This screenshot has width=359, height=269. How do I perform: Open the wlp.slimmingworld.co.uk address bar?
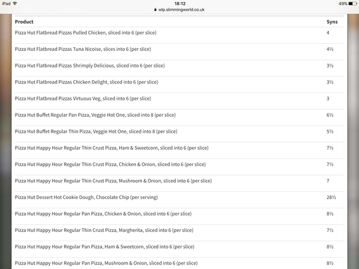coord(180,10)
